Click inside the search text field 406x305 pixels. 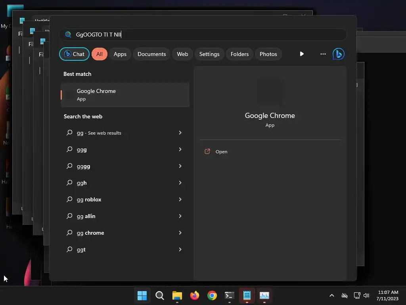coord(203,35)
